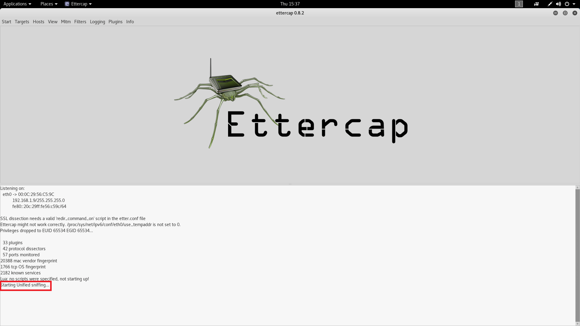The height and width of the screenshot is (326, 580).
Task: Click the '20388 mac vendor fingerprint' line
Action: [x=29, y=261]
